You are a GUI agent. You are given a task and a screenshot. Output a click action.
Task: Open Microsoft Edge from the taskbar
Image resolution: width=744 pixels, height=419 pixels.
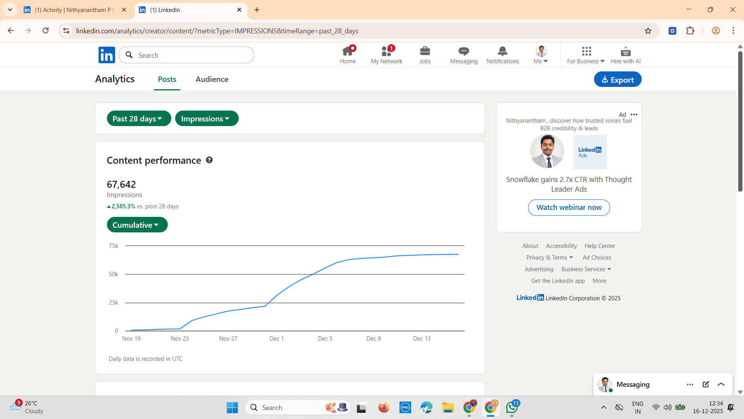tap(426, 407)
